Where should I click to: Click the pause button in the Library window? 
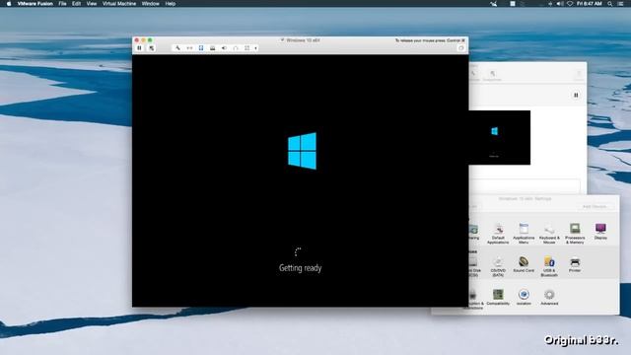pyautogui.click(x=576, y=95)
